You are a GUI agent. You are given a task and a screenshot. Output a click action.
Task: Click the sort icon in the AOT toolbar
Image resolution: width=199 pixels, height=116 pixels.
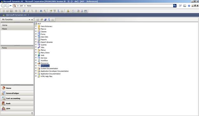(x=49, y=20)
